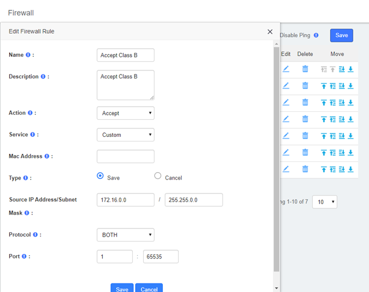The width and height of the screenshot is (369, 292).
Task: Click the scrollbar down arrow in dialog
Action: click(276, 288)
